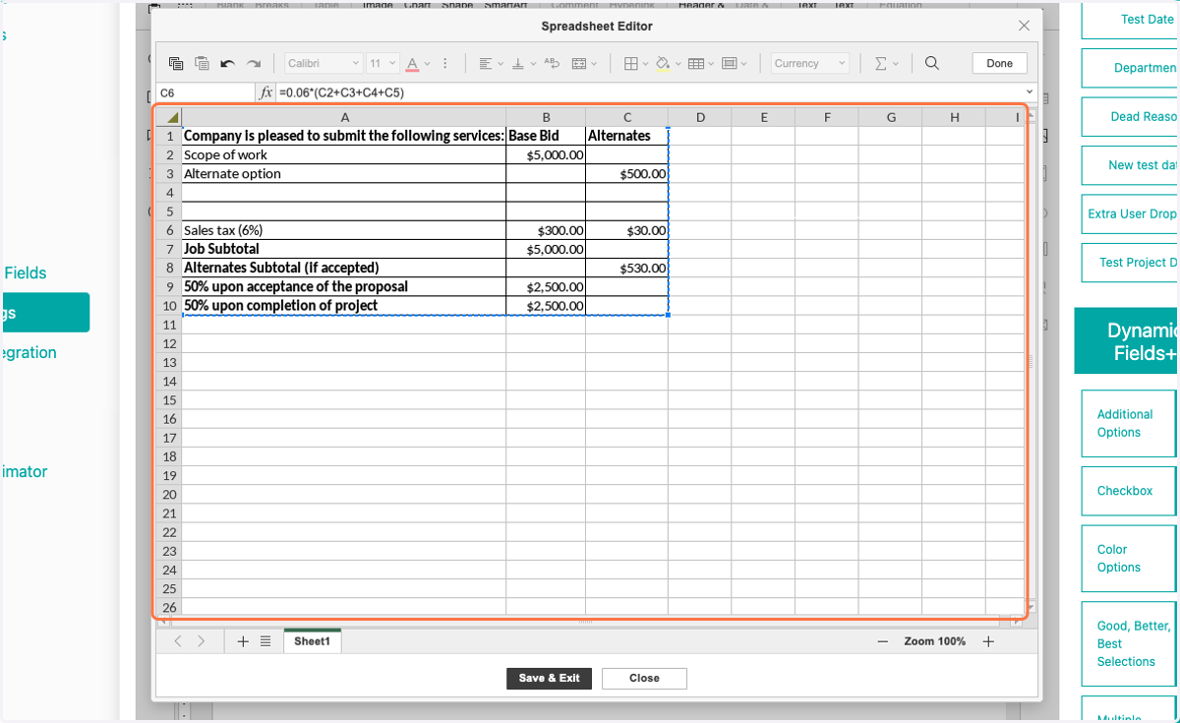Click the format as table icon
This screenshot has height=723, width=1180.
click(x=695, y=63)
